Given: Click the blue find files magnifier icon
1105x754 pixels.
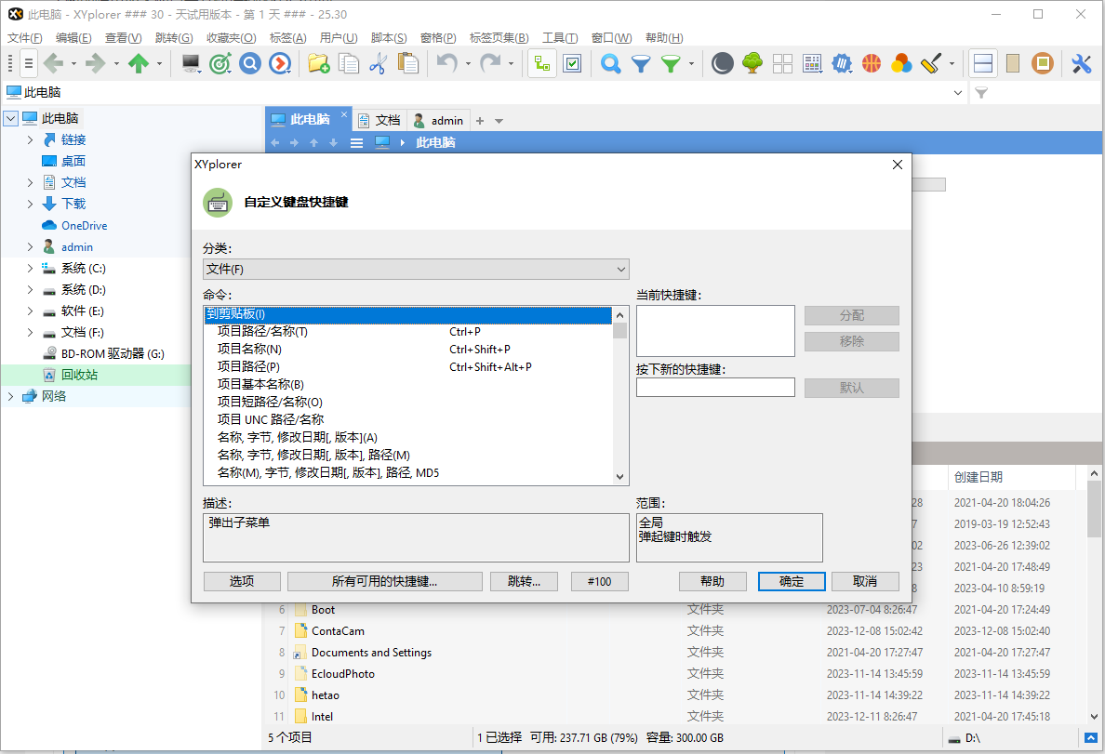Looking at the screenshot, I should point(613,63).
